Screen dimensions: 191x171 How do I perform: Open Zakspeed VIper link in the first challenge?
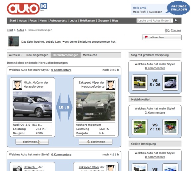click(x=89, y=82)
